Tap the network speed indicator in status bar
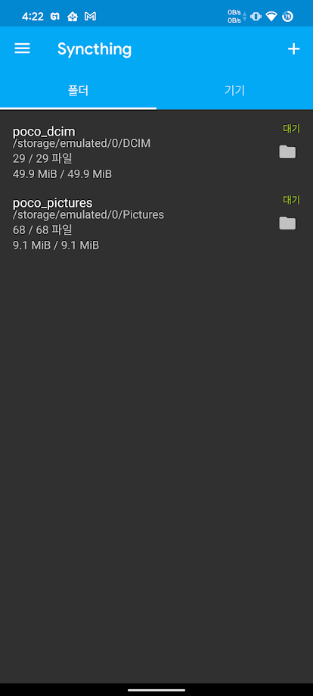 (x=237, y=17)
